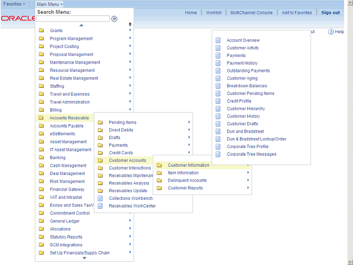Collapse the Main Menu dropdown

50,4
